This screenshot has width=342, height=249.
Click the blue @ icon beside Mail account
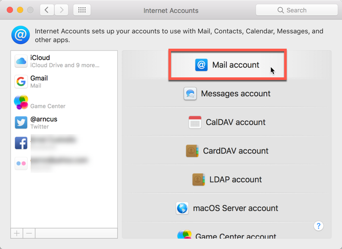point(201,65)
